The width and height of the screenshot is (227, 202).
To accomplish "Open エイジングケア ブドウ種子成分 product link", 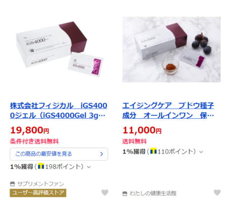I will coord(168,111).
